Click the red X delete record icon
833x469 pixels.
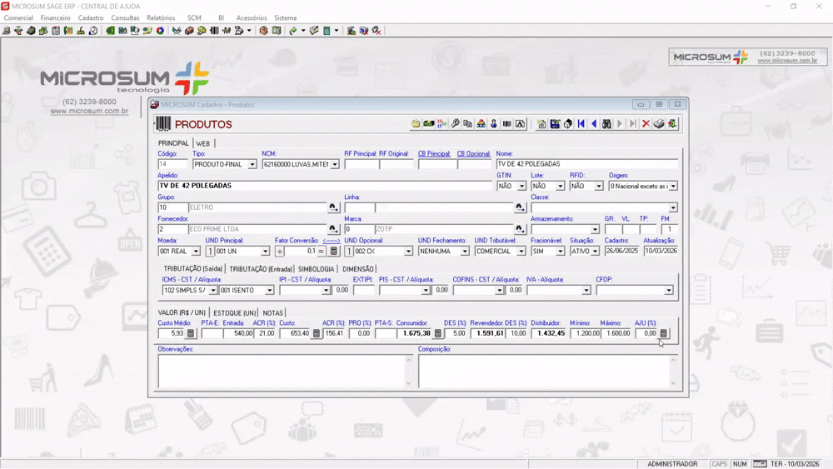pos(646,124)
